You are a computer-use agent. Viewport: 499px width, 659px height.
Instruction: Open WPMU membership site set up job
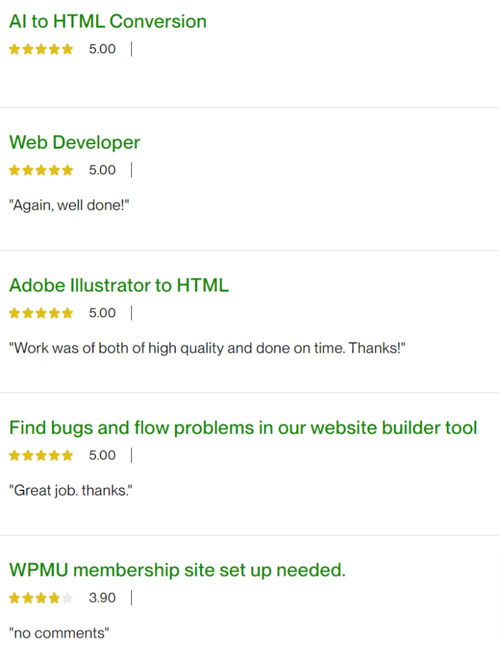tap(177, 570)
